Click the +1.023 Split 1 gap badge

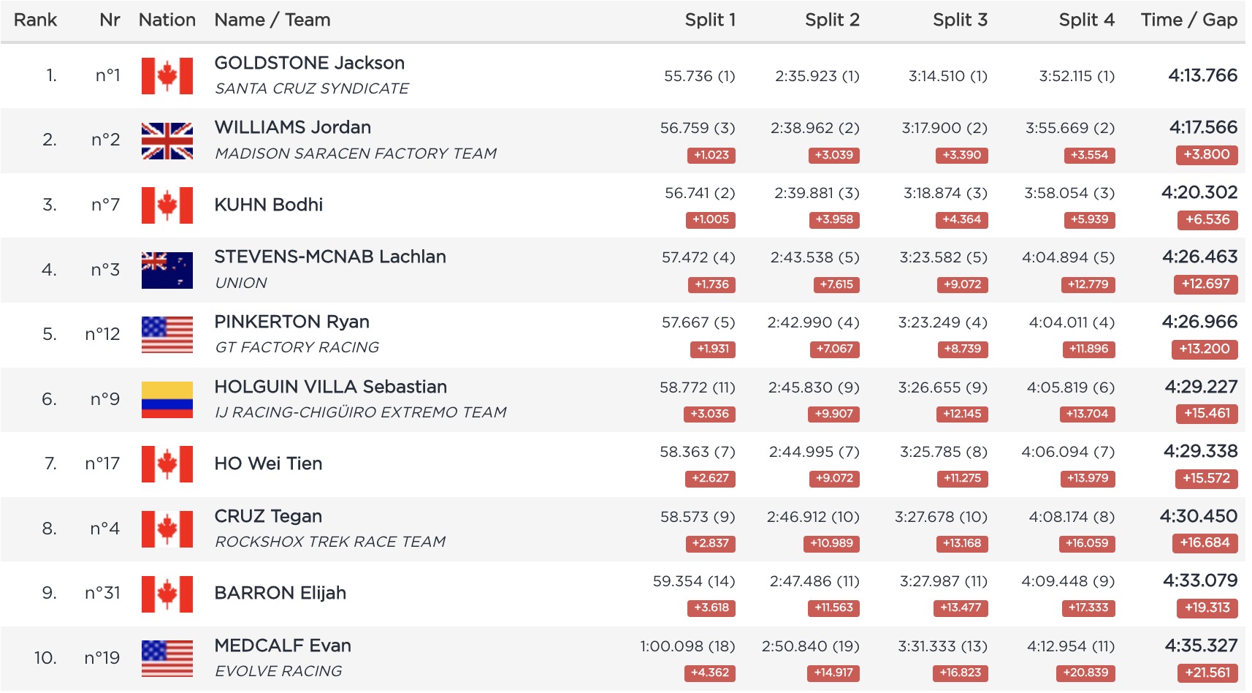711,155
